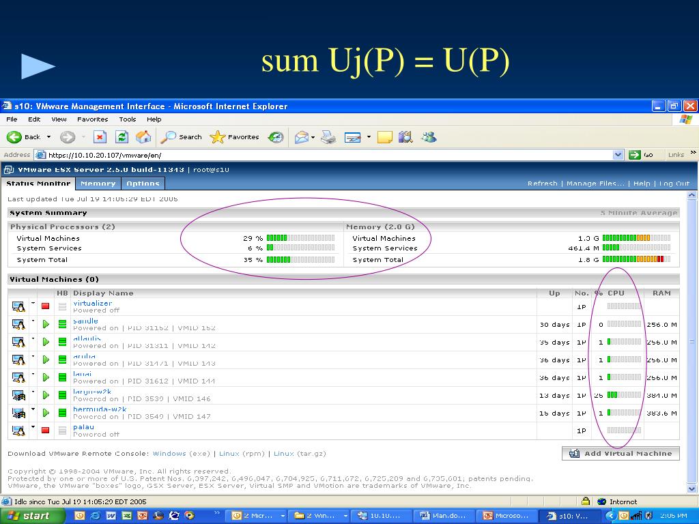Expand the bermuda-w2k VM menu arrow

tap(33, 409)
